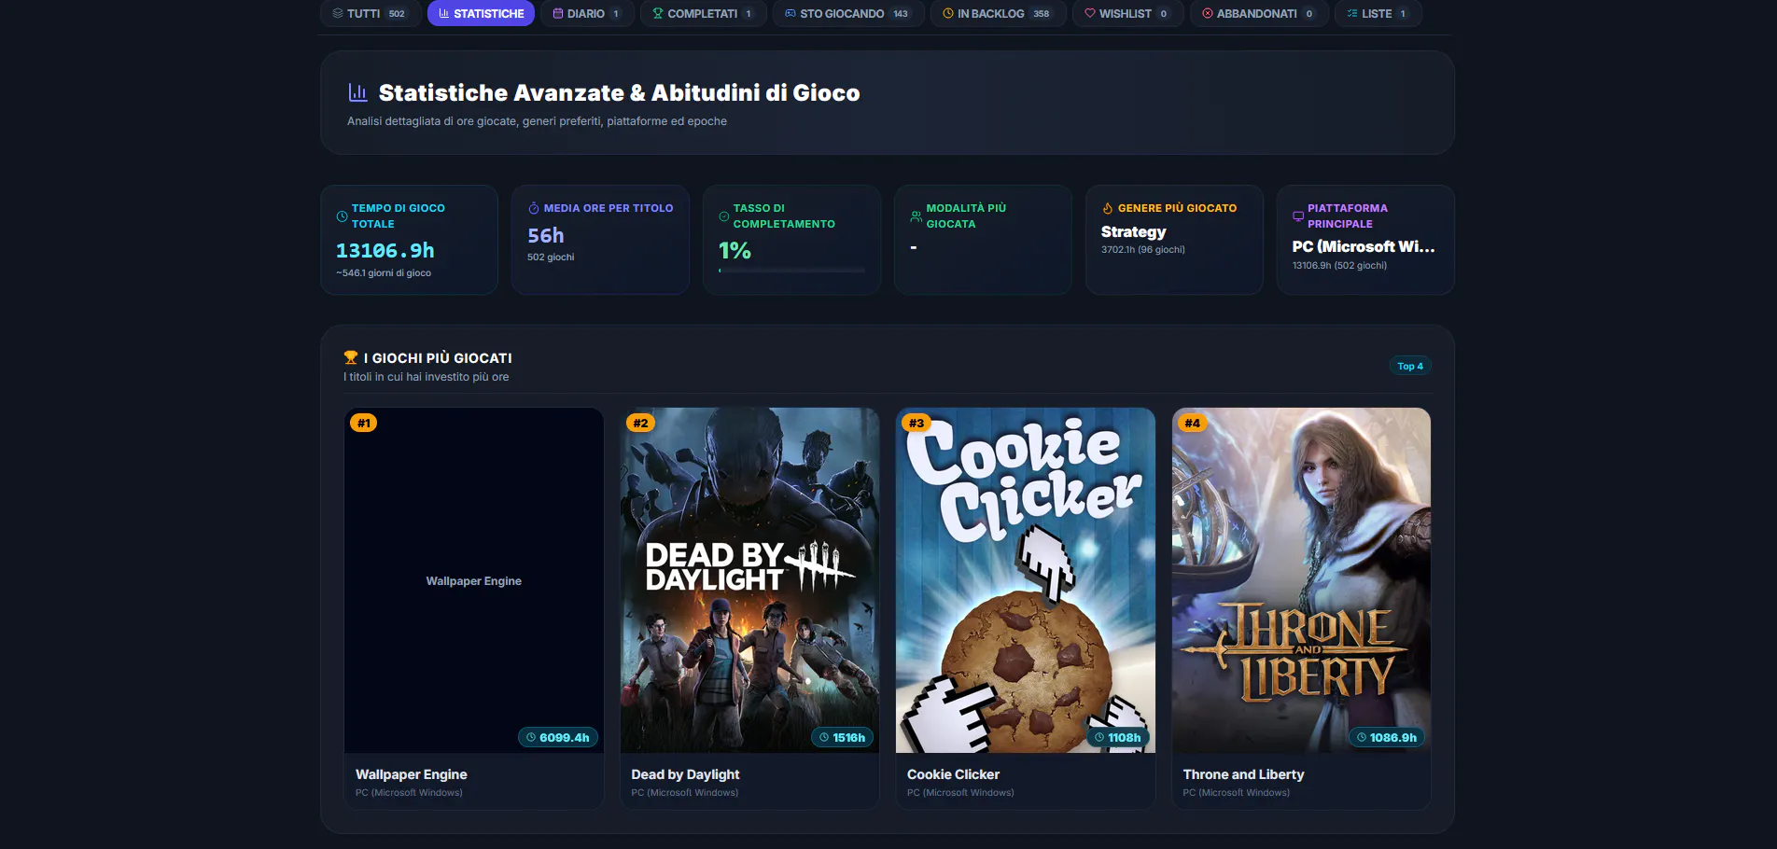The image size is (1777, 849).
Task: Click the Throne and Liberty title text
Action: click(1243, 774)
